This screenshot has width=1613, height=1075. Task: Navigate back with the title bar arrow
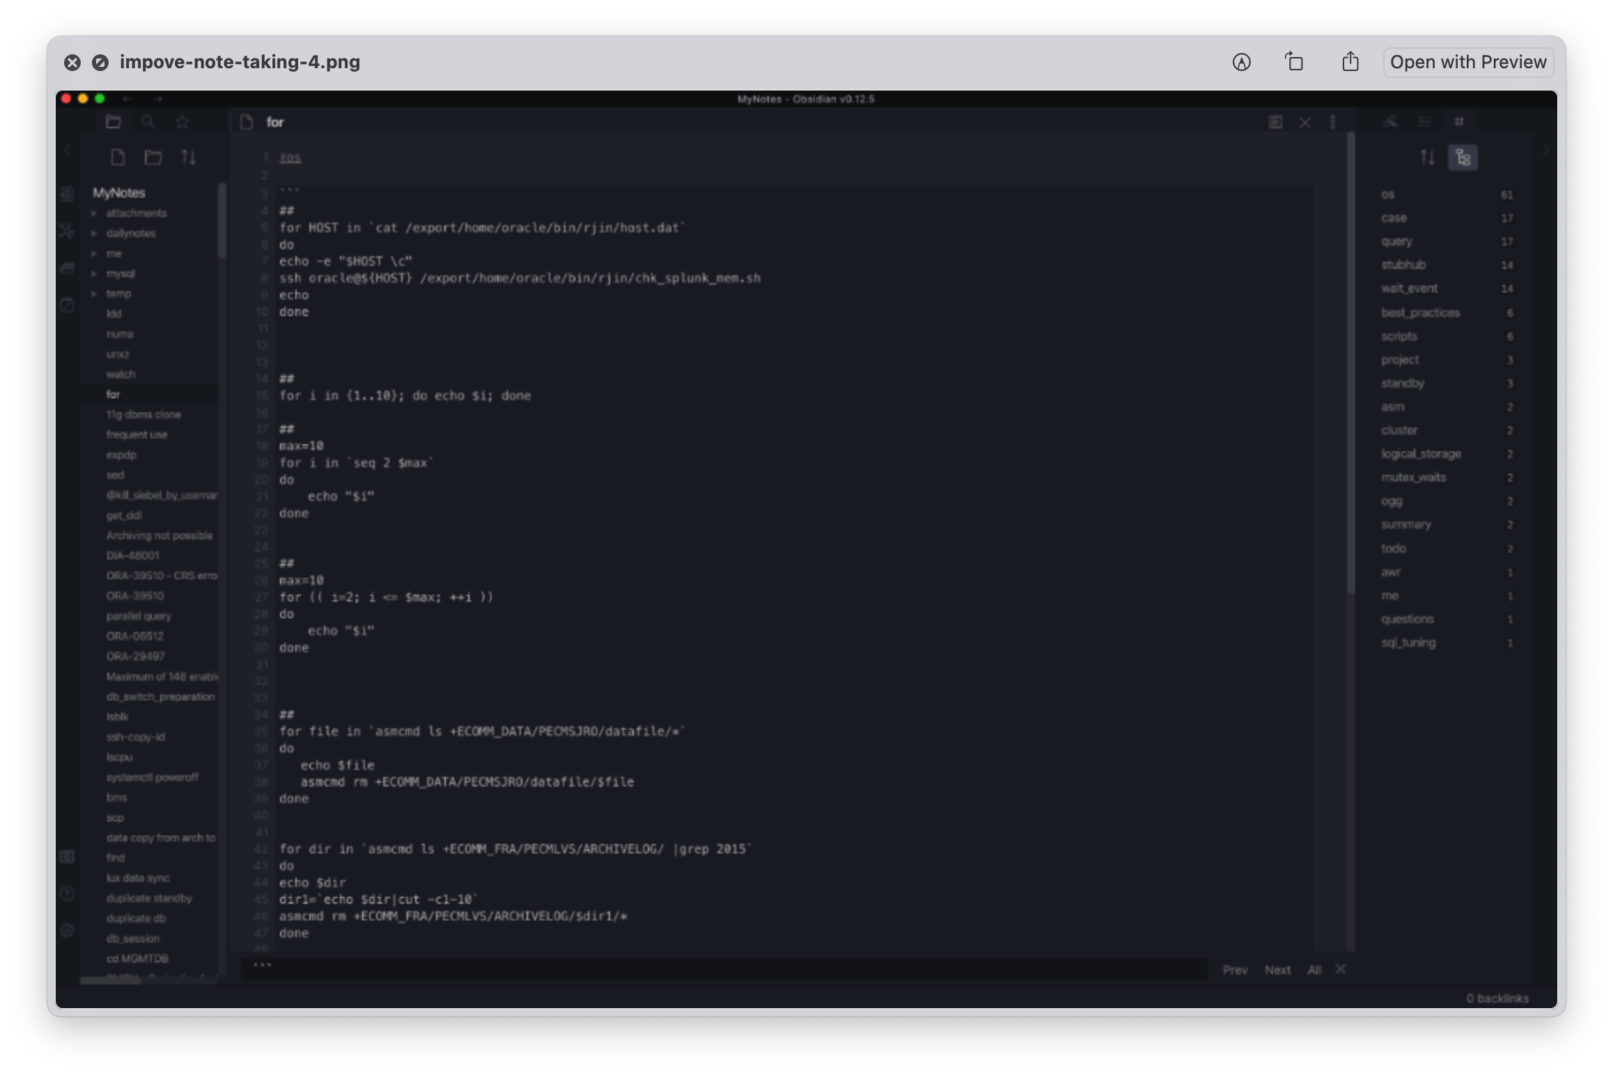pyautogui.click(x=127, y=99)
